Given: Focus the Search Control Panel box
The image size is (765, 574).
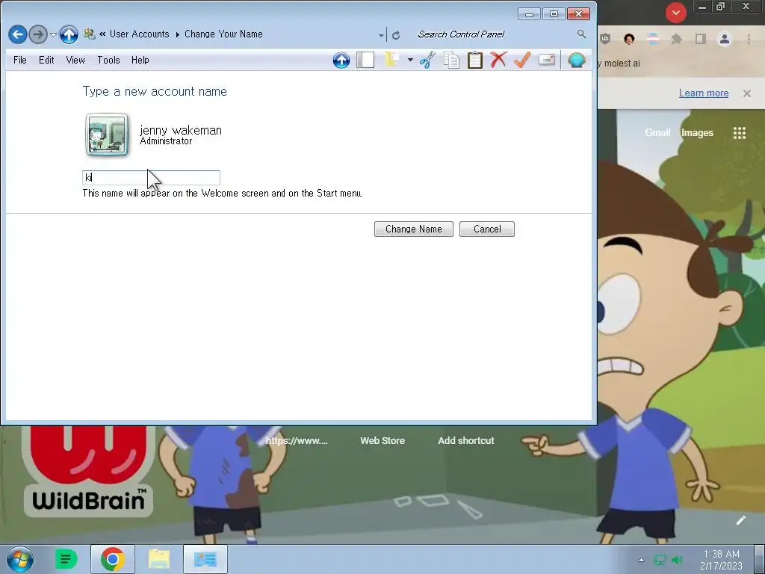Looking at the screenshot, I should (x=493, y=34).
